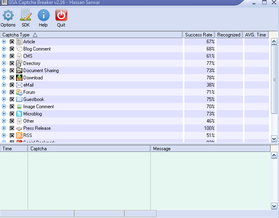
Task: Click the CMS row icon
Action: click(x=19, y=56)
